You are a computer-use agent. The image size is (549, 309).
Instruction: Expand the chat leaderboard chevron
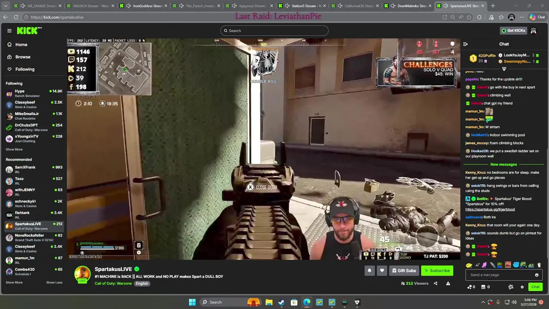(504, 69)
